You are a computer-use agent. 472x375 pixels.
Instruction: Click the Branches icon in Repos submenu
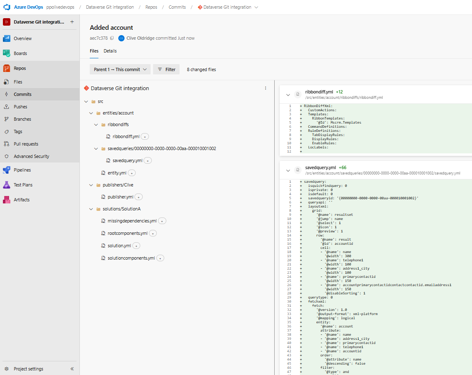pyautogui.click(x=6, y=119)
